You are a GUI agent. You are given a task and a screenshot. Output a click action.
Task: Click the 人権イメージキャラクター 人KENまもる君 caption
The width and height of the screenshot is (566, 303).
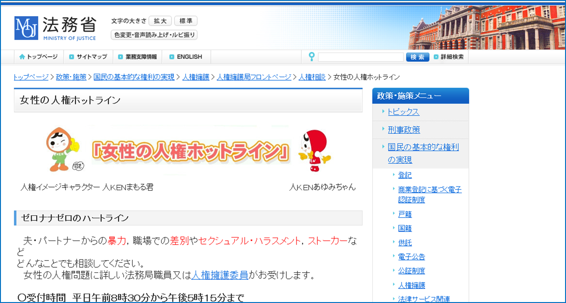87,187
